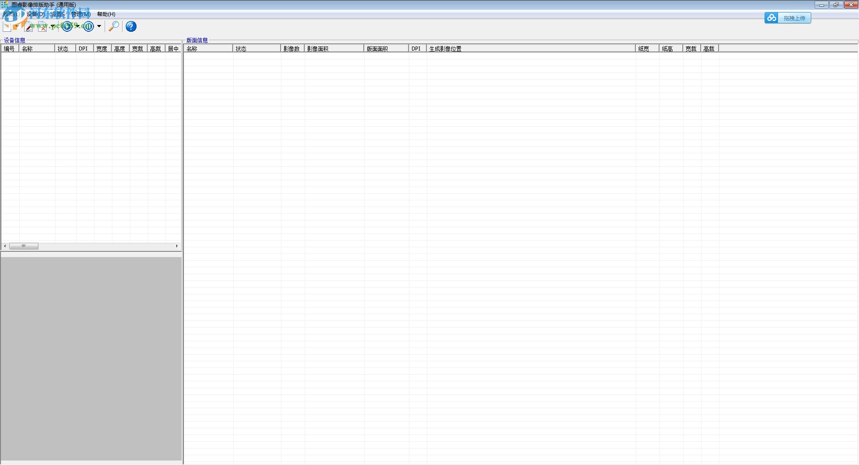Click layout list 名称 column header
The image size is (859, 465).
pos(208,49)
